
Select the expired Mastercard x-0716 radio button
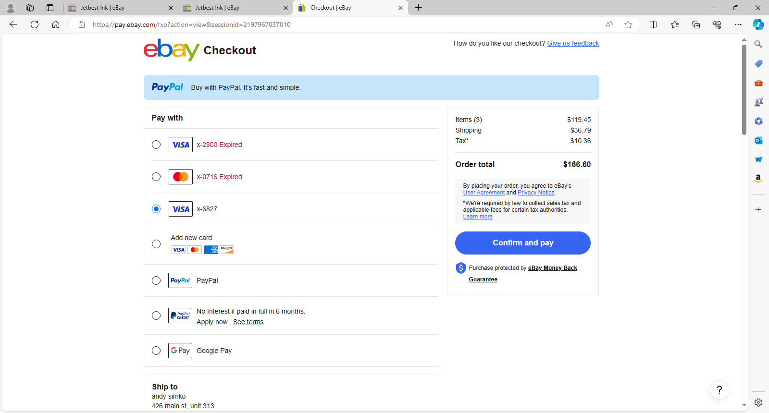point(156,177)
